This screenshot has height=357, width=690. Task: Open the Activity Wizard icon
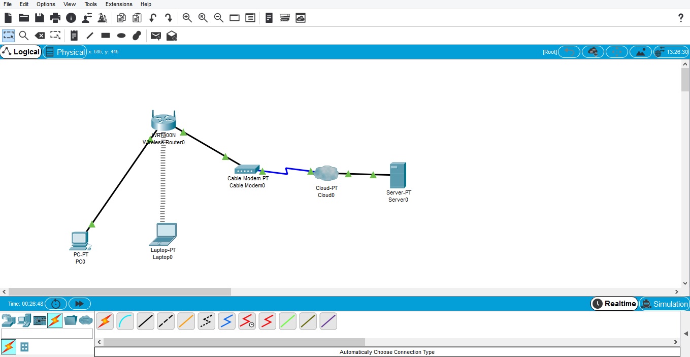[x=103, y=18]
